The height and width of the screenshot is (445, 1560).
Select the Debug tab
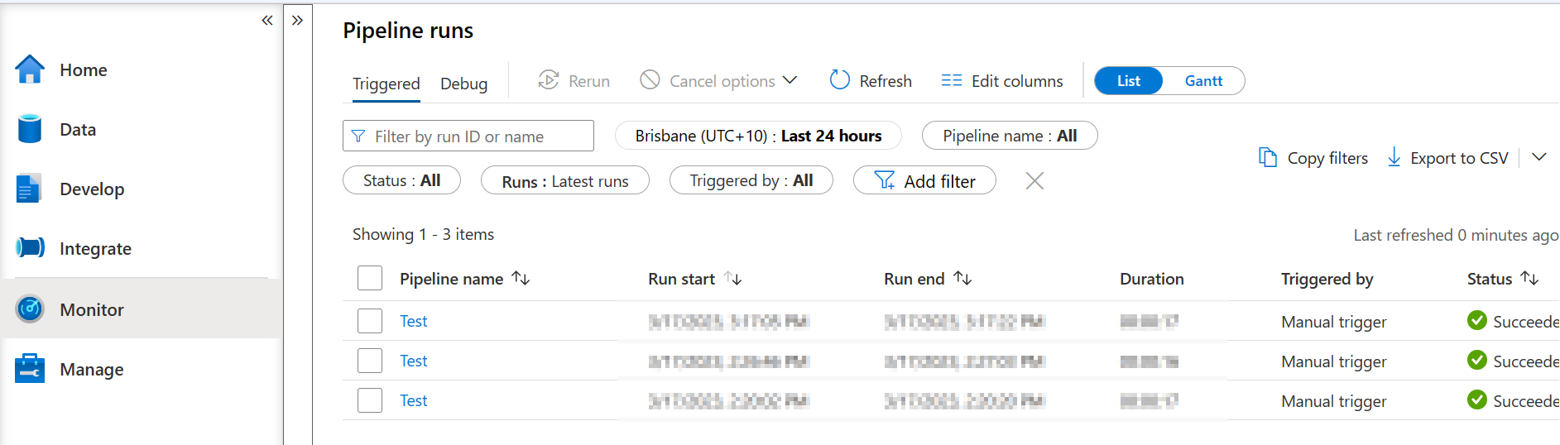click(x=464, y=84)
